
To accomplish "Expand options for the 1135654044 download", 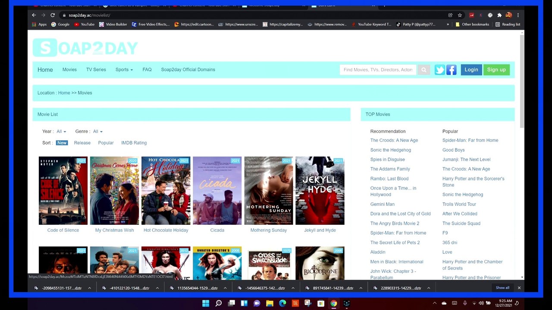I will [x=225, y=288].
